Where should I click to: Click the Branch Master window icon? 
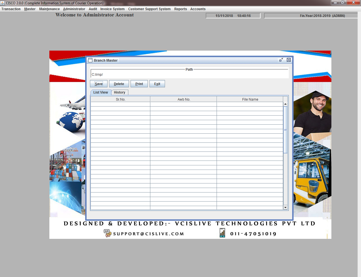point(90,60)
